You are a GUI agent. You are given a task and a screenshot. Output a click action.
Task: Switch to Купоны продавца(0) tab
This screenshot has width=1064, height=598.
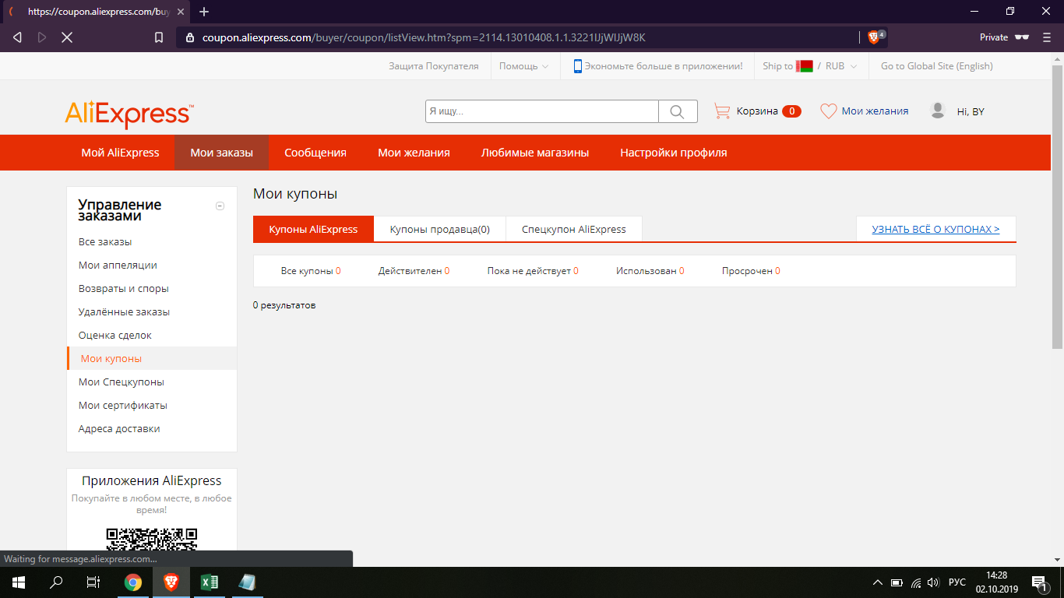tap(440, 229)
